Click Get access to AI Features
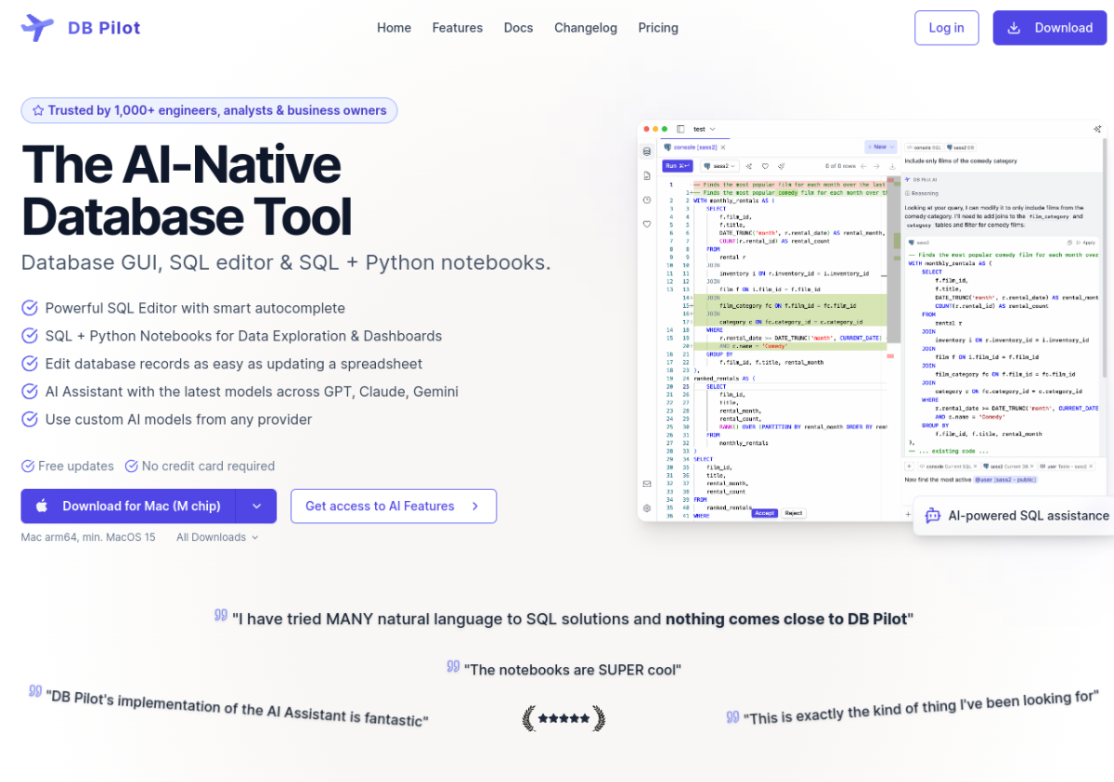 (x=394, y=506)
